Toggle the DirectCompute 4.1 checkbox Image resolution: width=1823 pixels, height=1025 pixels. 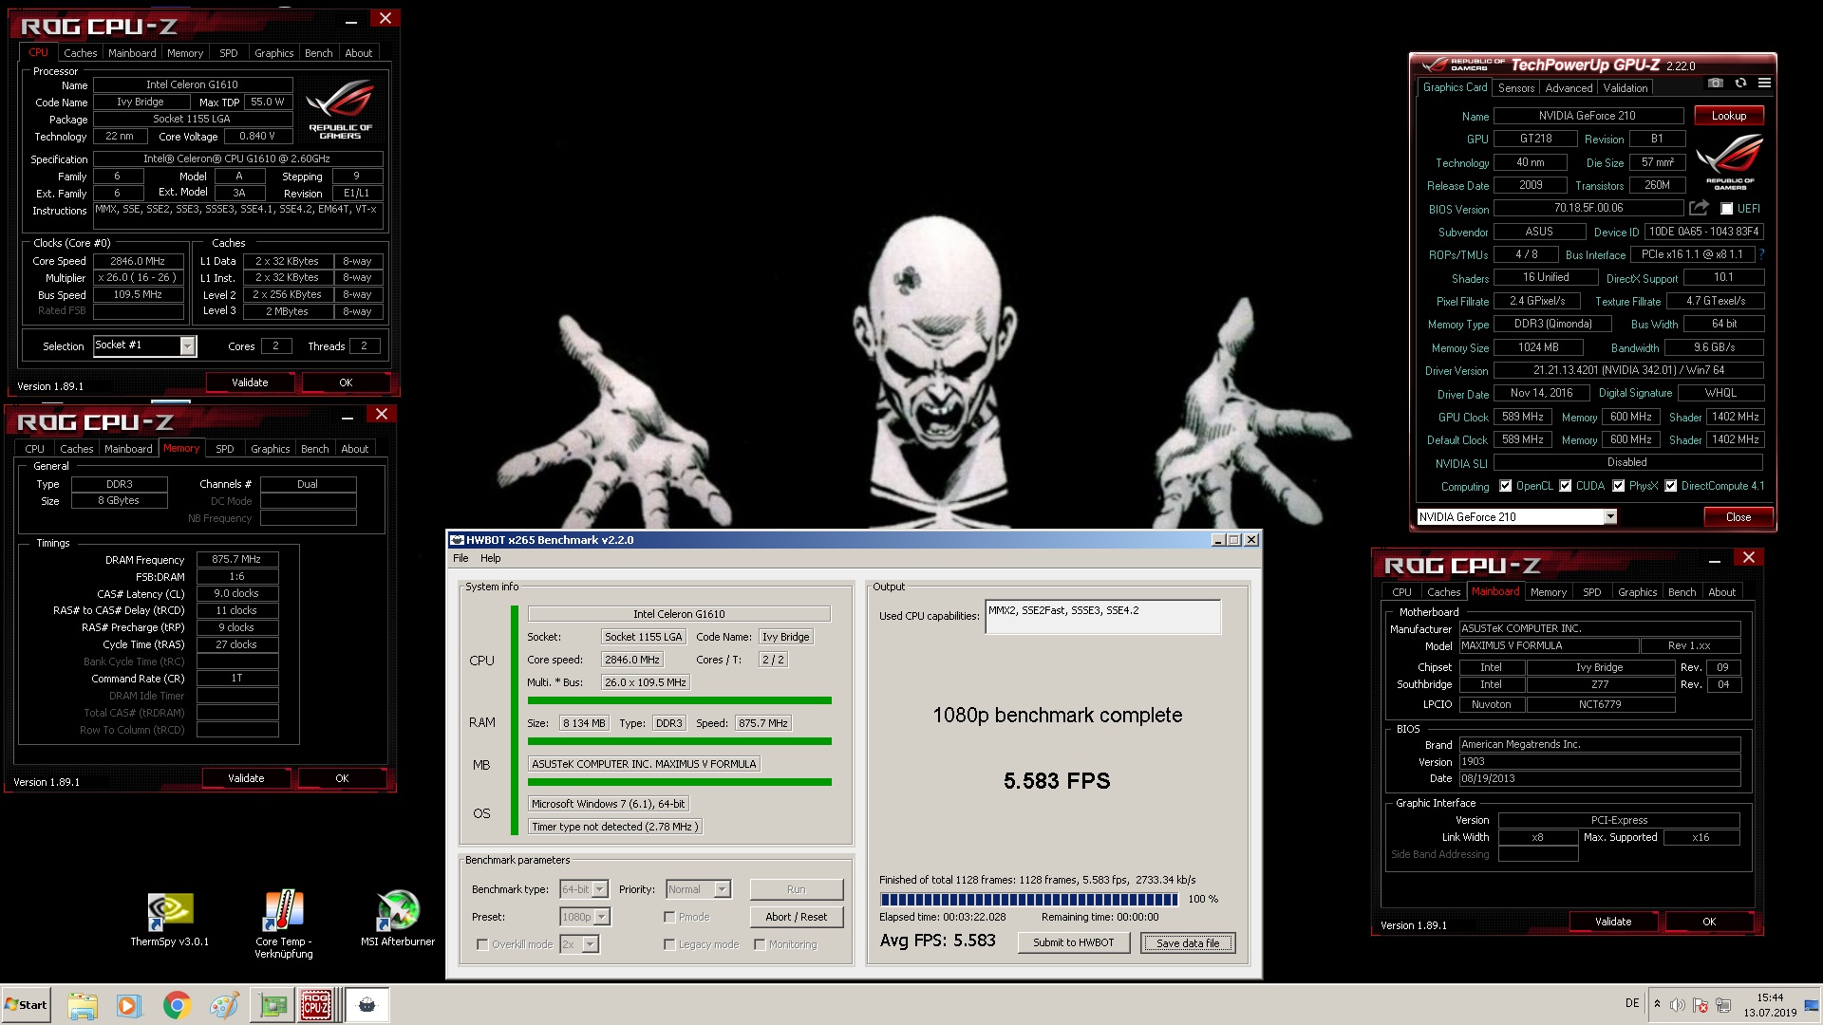(1670, 486)
